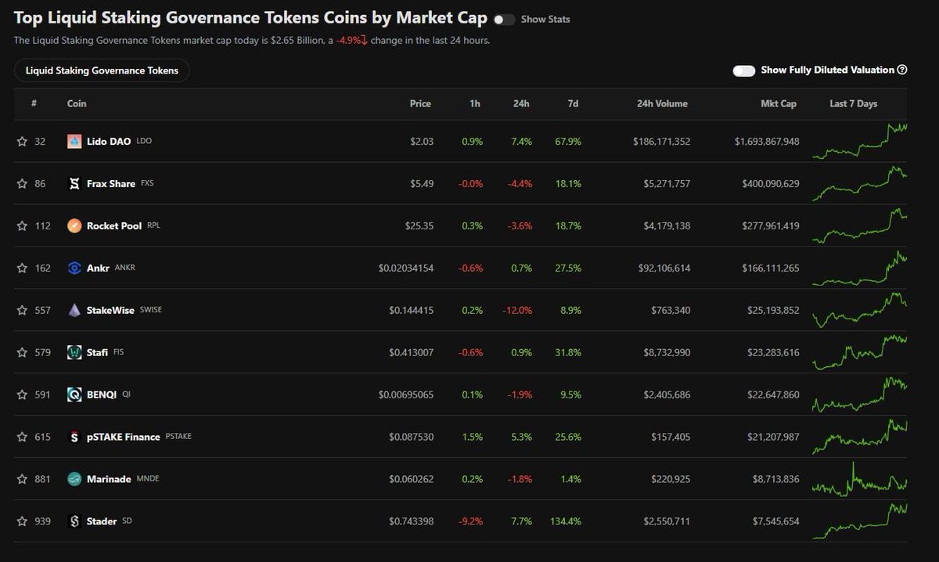The height and width of the screenshot is (562, 939).
Task: Click the FXS ticker symbol
Action: tap(148, 184)
